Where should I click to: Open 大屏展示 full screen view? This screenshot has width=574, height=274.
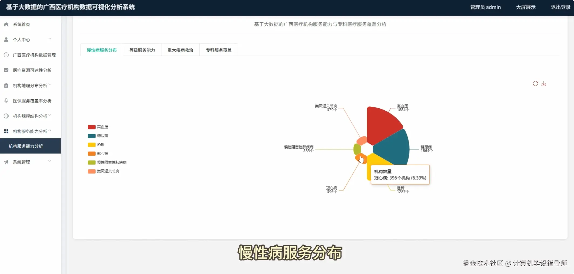coord(525,7)
